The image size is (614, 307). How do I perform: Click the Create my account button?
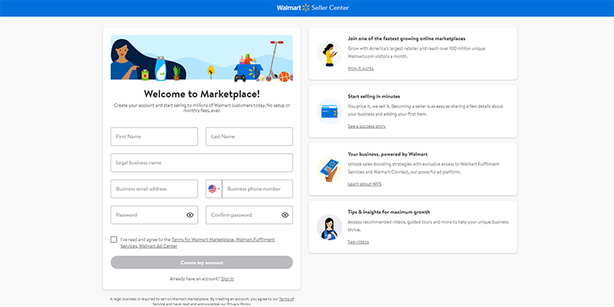pyautogui.click(x=202, y=262)
